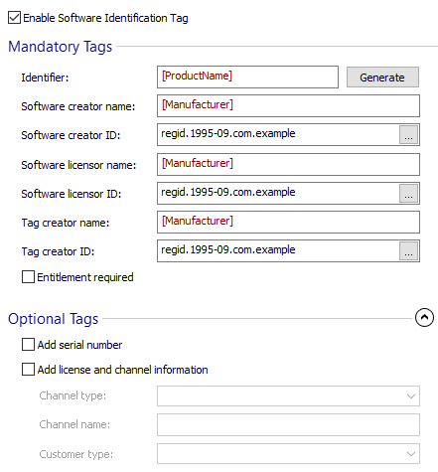The image size is (438, 472).
Task: Enable the Add serial number option
Action: pos(28,345)
